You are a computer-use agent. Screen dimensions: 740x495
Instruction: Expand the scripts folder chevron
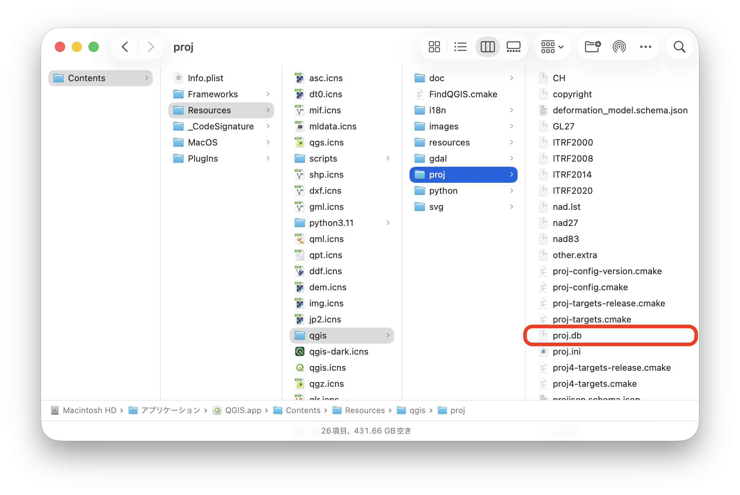pyautogui.click(x=388, y=159)
